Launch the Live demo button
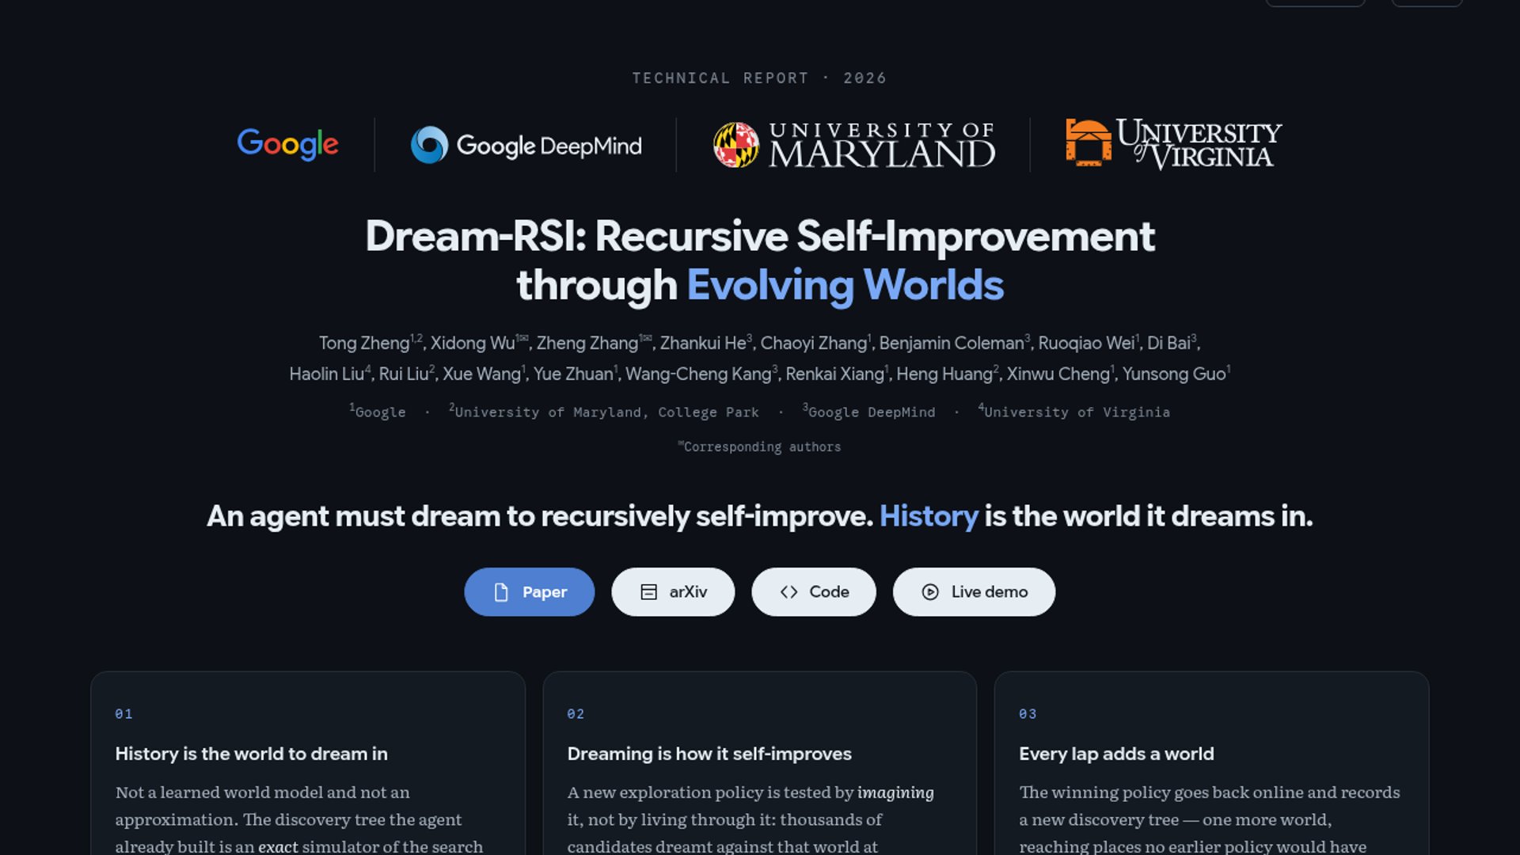This screenshot has height=855, width=1520. point(974,592)
